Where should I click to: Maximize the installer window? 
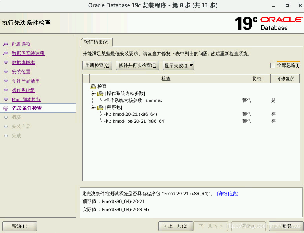pos(287,5)
